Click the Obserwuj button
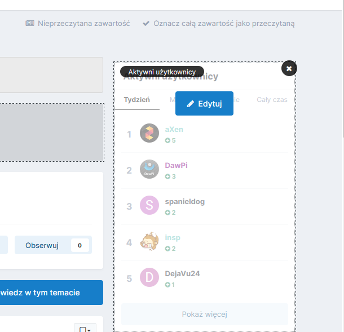Viewport: 344px width, 332px height. coord(42,245)
